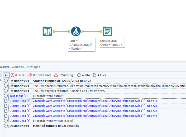Click the Formula tool output anchor
The width and height of the screenshot is (186, 137).
coord(83,31)
